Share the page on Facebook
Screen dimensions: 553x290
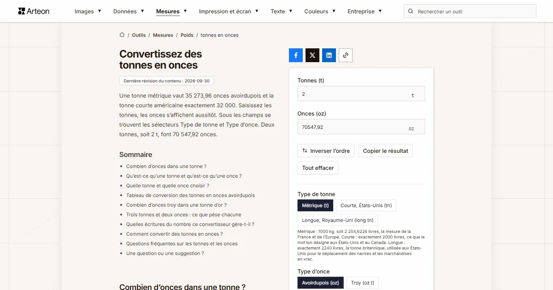pos(296,55)
